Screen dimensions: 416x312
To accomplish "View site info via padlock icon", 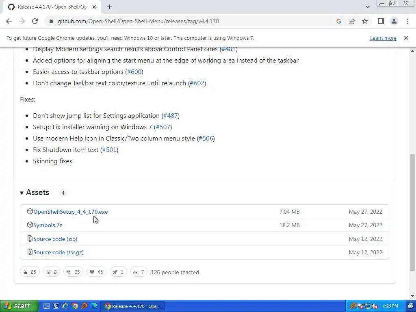I will (x=51, y=21).
